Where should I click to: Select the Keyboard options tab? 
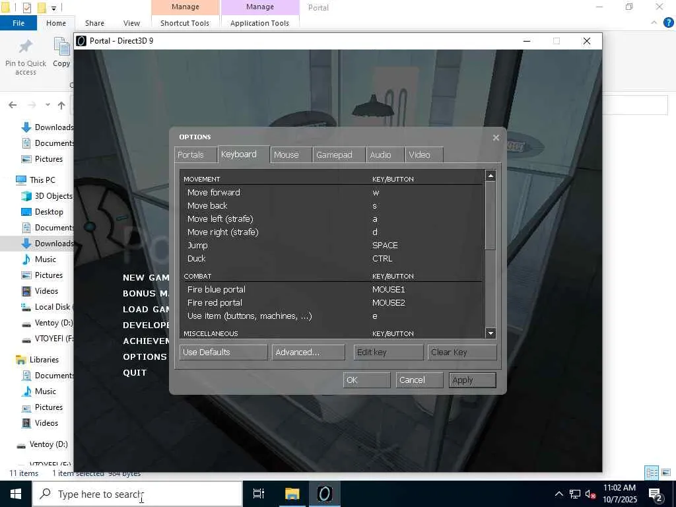coord(244,154)
